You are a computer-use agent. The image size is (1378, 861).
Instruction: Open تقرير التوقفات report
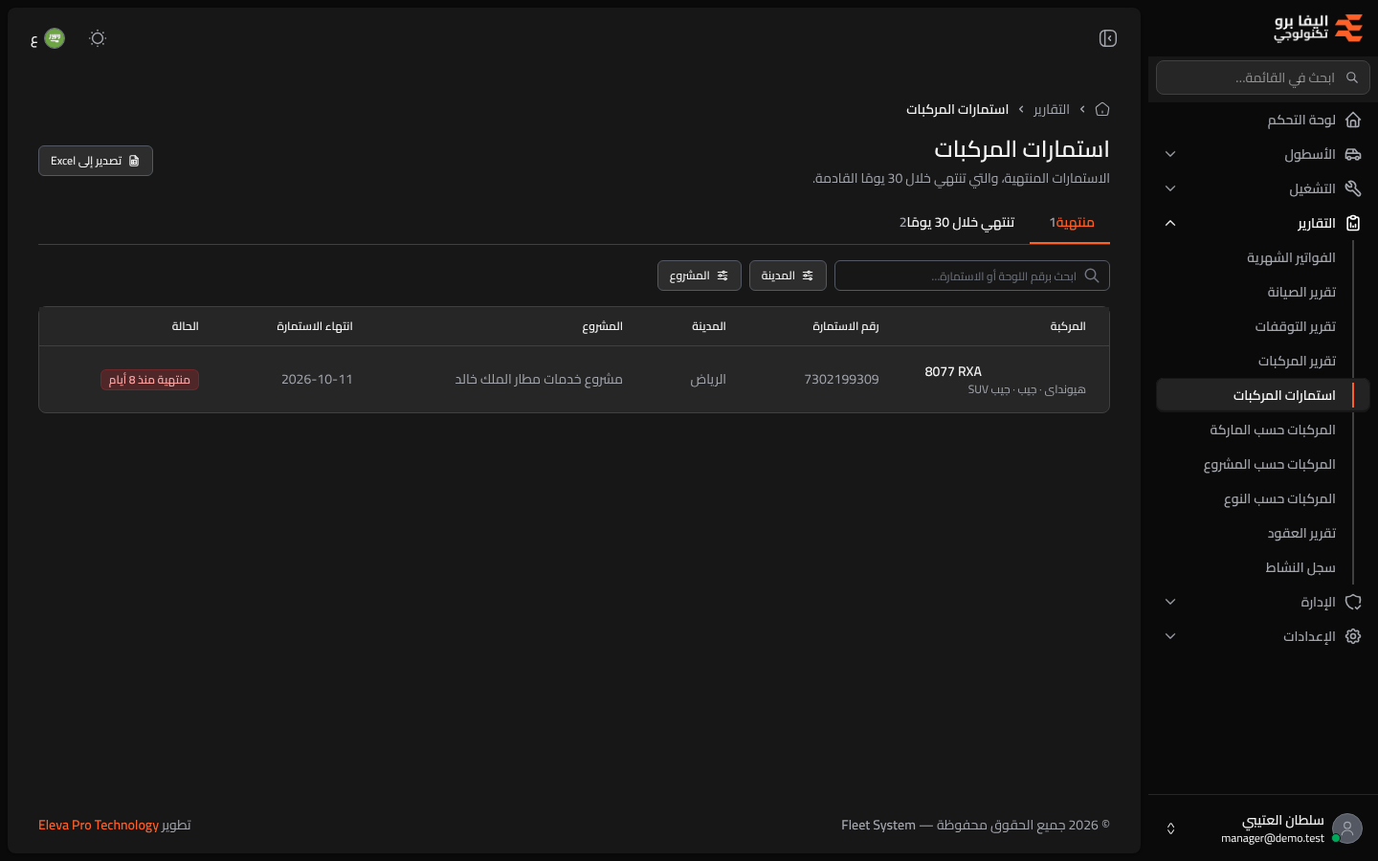tap(1295, 326)
